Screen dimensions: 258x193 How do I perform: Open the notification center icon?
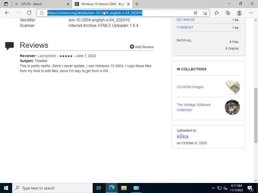click(250, 188)
